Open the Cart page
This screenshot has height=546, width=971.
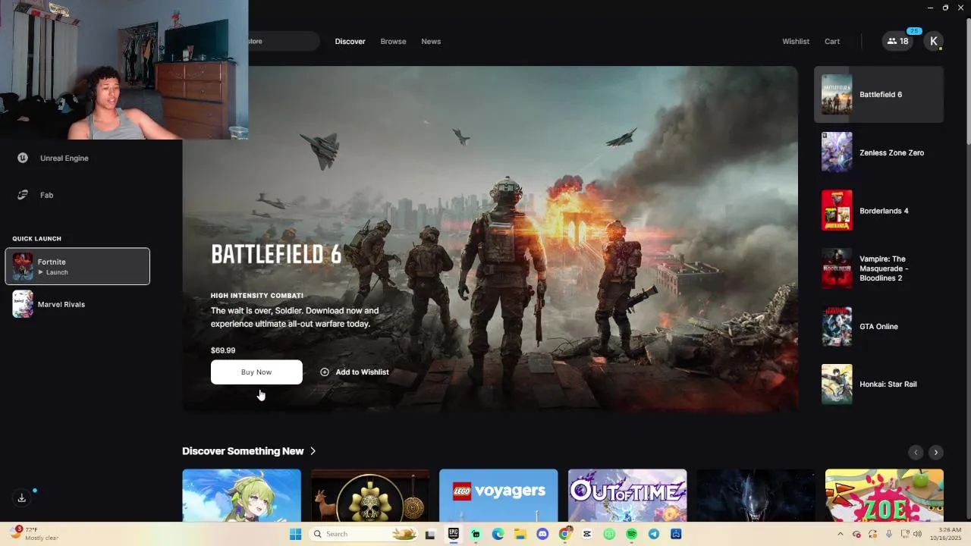click(832, 41)
